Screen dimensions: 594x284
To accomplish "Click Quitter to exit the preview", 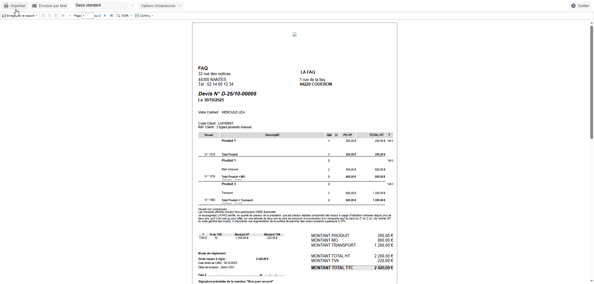I will 580,6.
